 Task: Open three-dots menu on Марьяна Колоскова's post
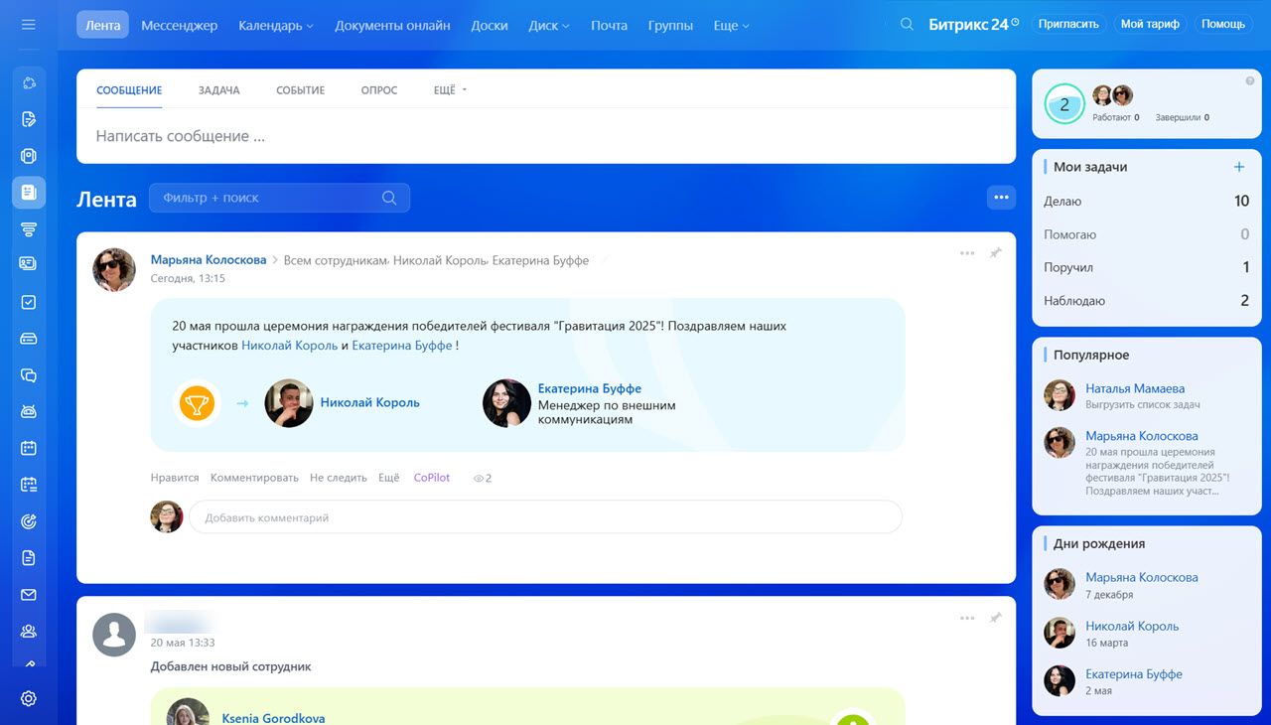(967, 253)
